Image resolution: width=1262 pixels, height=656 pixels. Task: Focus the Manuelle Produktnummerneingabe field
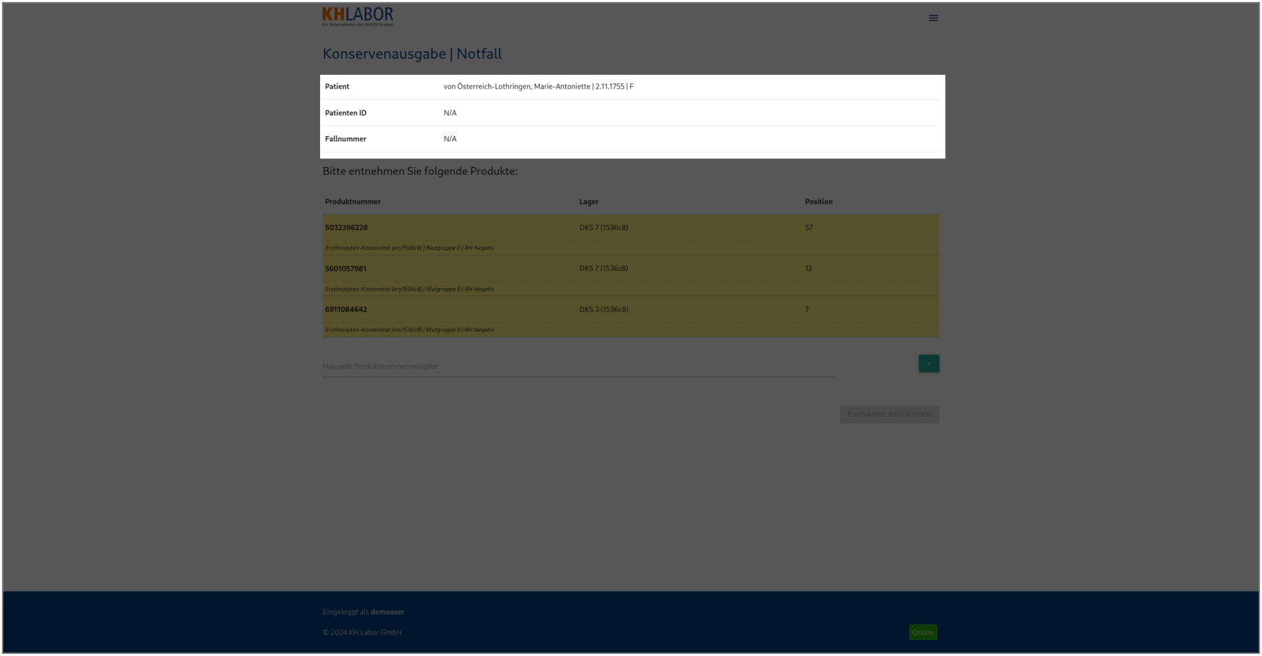coord(578,366)
